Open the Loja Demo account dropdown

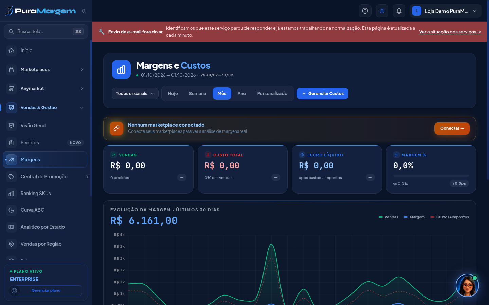click(446, 11)
